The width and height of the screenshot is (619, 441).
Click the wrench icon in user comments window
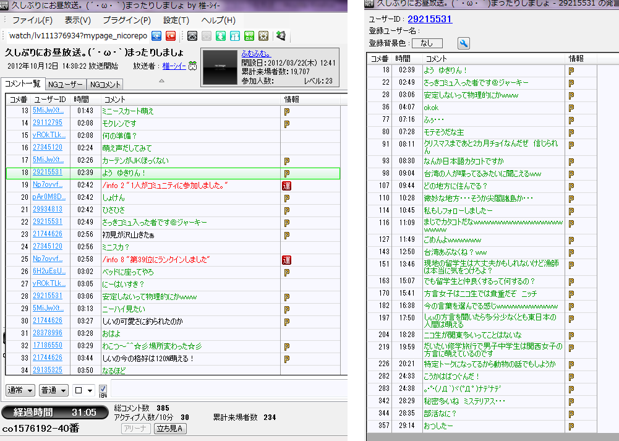[x=463, y=43]
